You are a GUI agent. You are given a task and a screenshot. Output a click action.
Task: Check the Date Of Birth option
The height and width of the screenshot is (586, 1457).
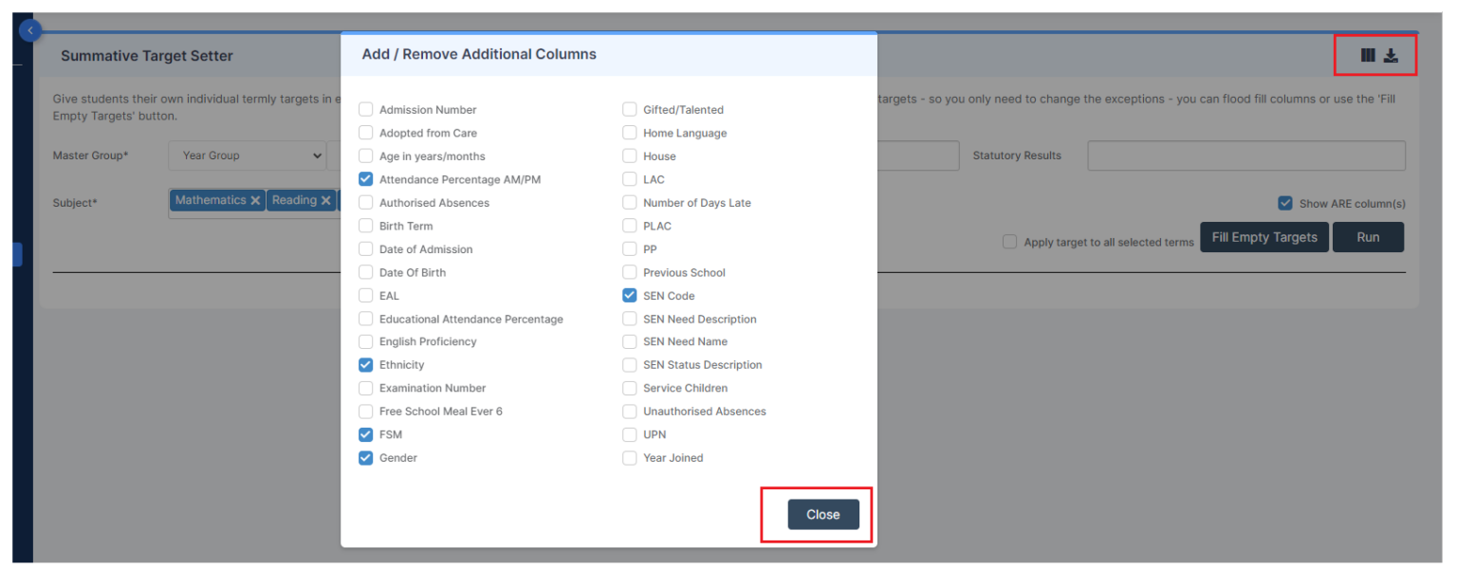366,272
